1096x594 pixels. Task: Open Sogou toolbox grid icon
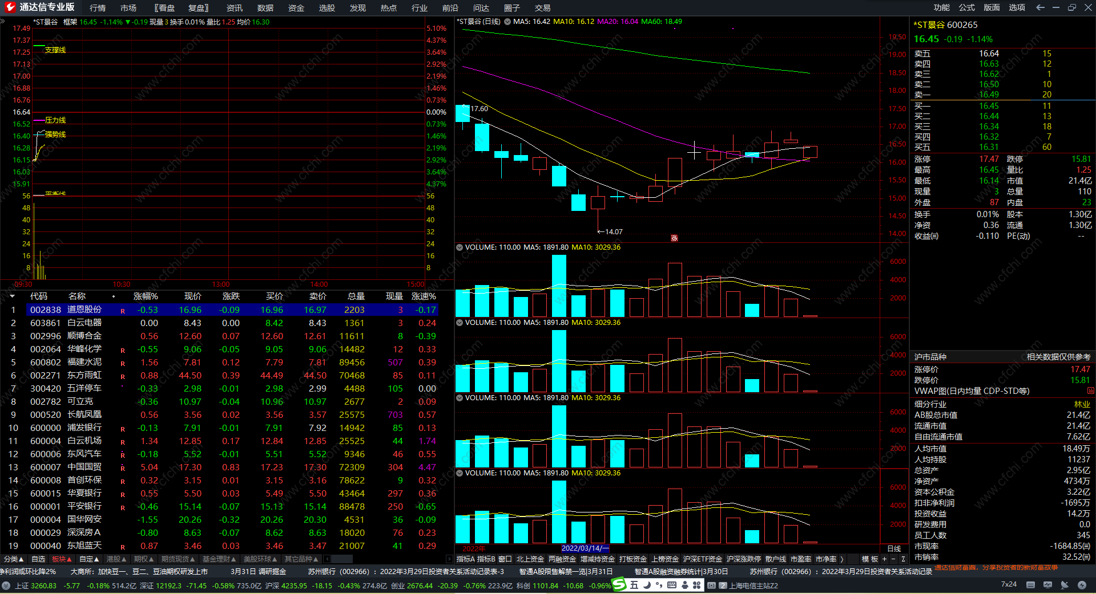point(696,585)
